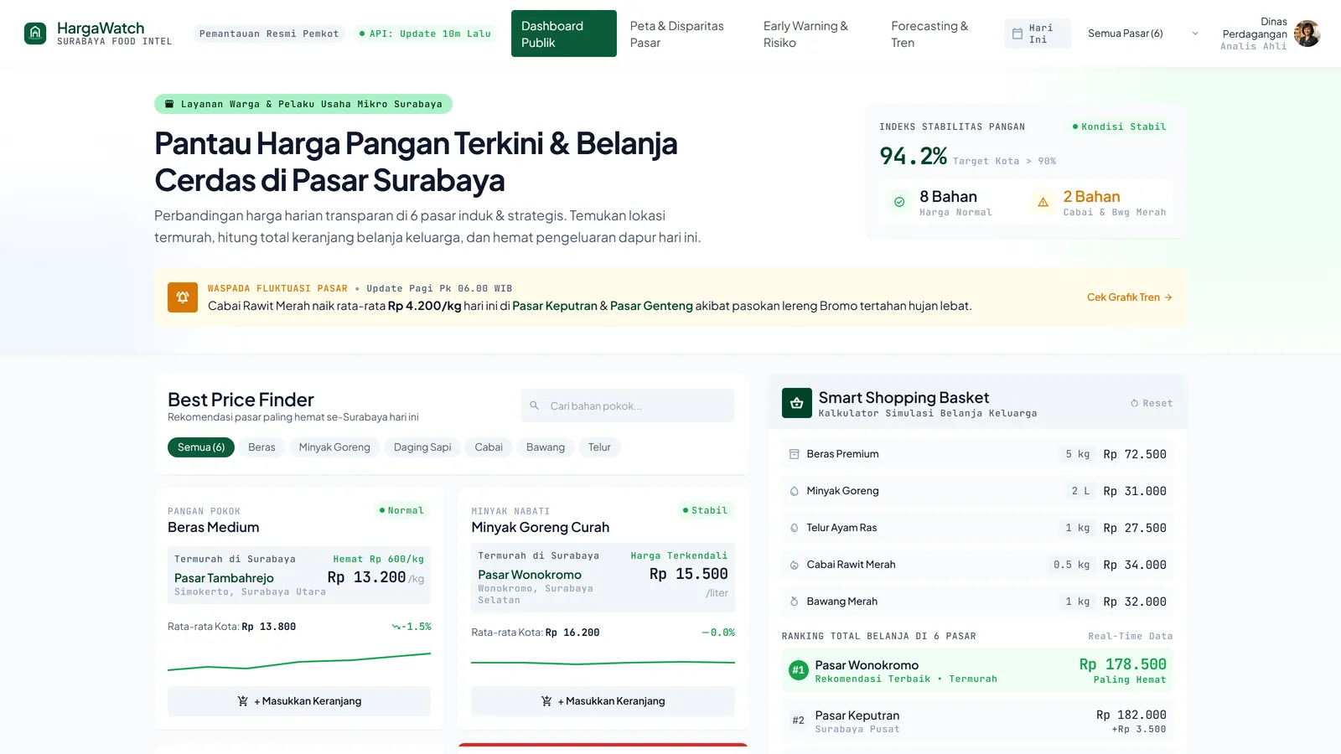Select the Semua (6) filter chip
Screen dimensions: 1341x754
pyautogui.click(x=201, y=447)
